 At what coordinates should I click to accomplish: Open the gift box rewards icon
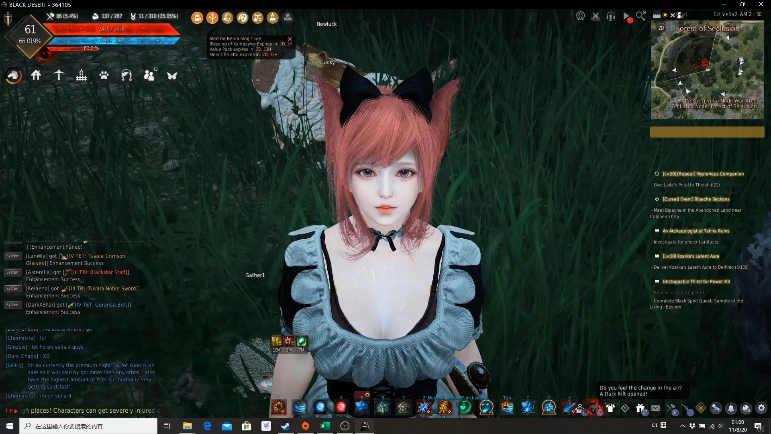(640, 408)
